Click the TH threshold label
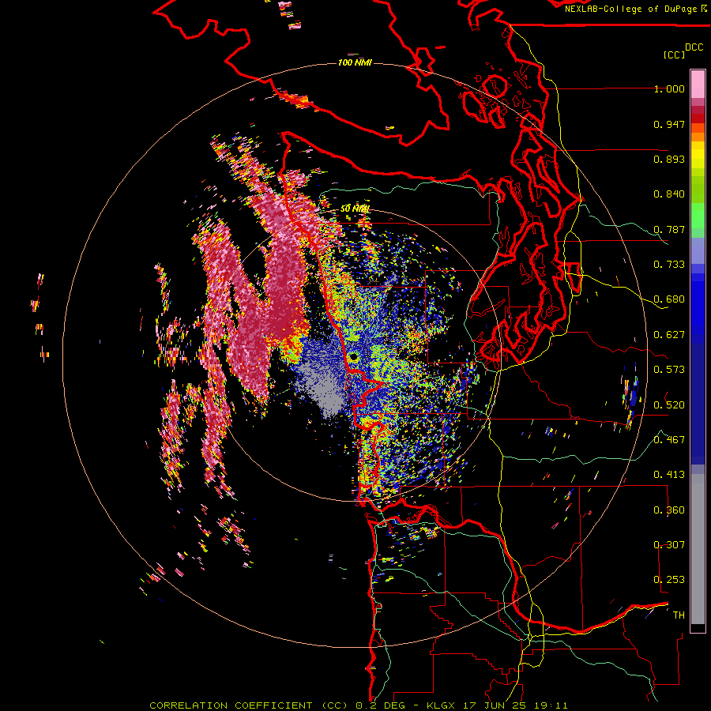This screenshot has width=711, height=711. 679,615
